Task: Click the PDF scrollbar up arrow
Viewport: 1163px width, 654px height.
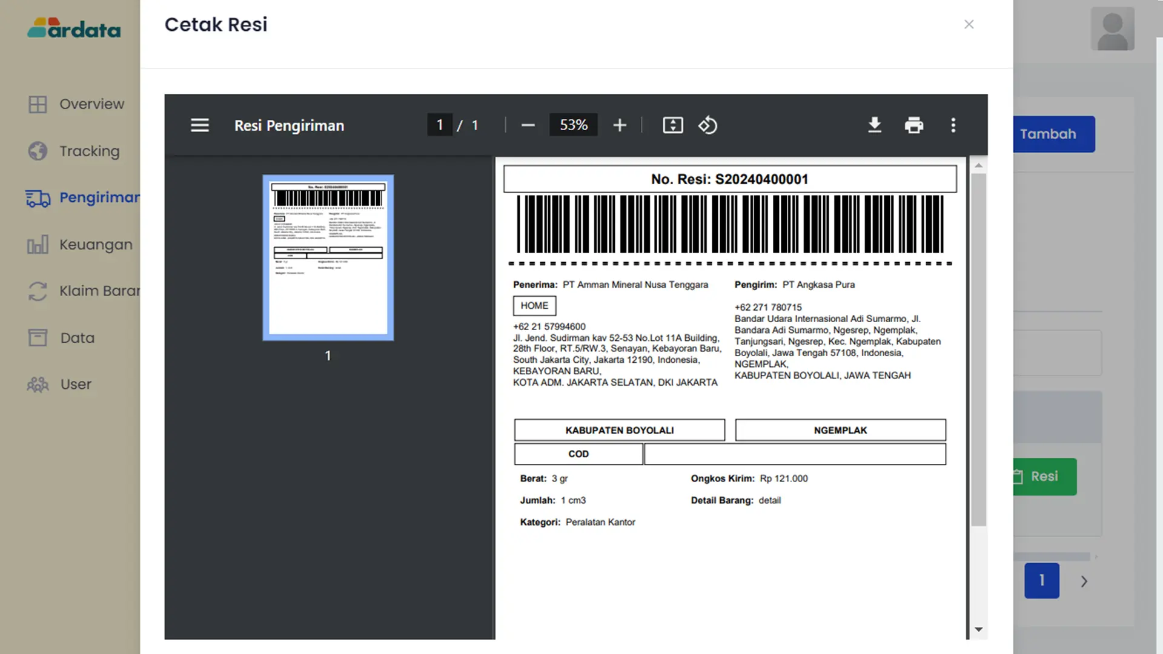Action: 978,165
